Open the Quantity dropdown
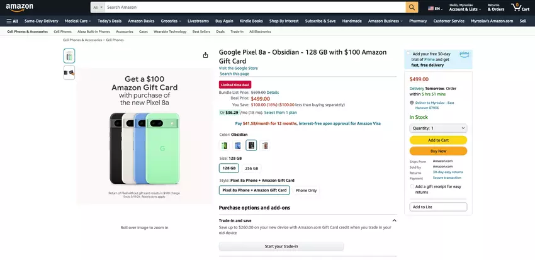 438,128
